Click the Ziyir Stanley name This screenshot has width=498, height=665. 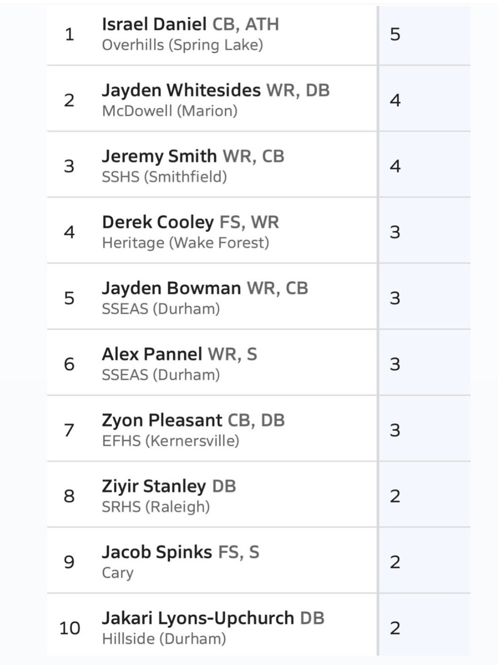[x=154, y=486]
